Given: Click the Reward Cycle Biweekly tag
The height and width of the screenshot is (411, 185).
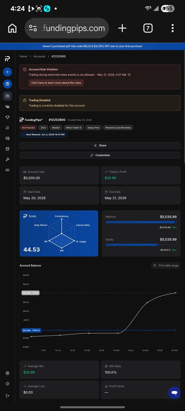Looking at the screenshot, I should tap(118, 127).
